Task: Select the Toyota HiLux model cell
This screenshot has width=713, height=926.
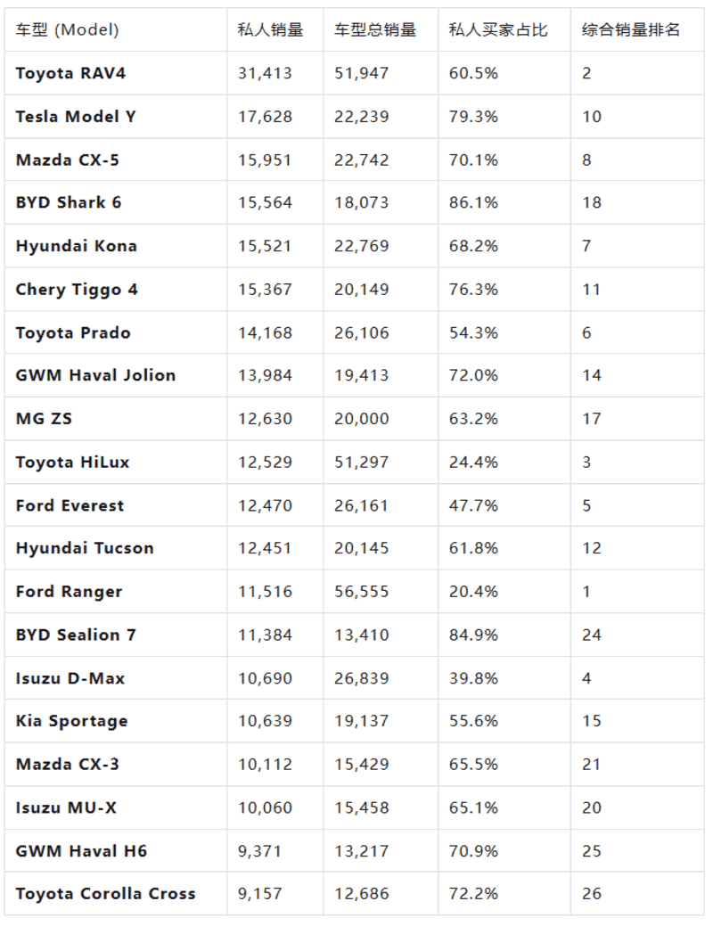Action: click(x=72, y=462)
